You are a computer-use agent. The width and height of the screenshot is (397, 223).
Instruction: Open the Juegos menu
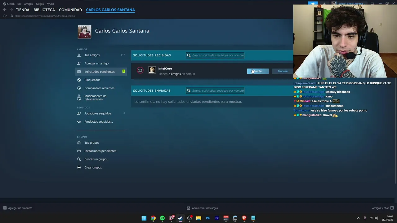(40, 4)
